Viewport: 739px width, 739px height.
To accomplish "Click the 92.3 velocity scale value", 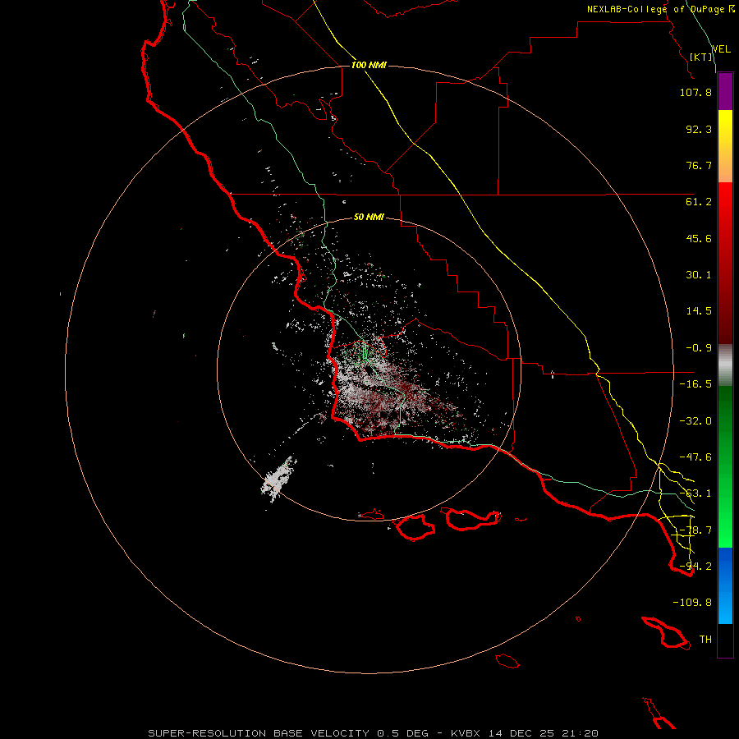I will coord(699,129).
